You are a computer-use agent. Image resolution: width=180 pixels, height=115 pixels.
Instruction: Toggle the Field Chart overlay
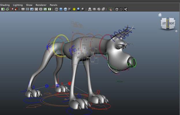pyautogui.click(x=41, y=9)
